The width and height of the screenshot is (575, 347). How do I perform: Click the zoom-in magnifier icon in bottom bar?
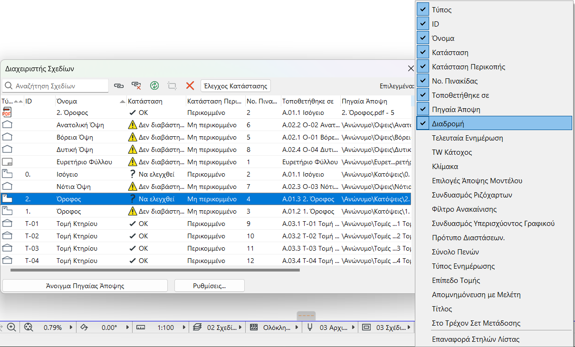click(11, 327)
